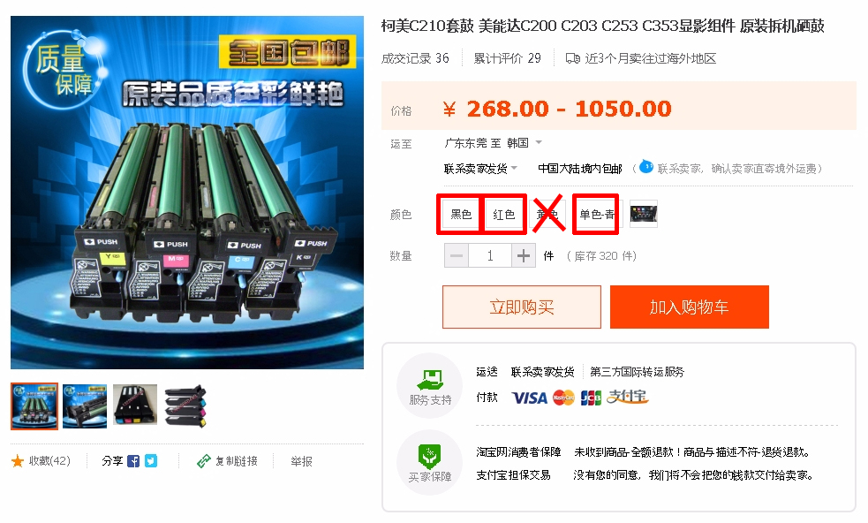
Task: View the third product thumbnail image
Action: 136,406
